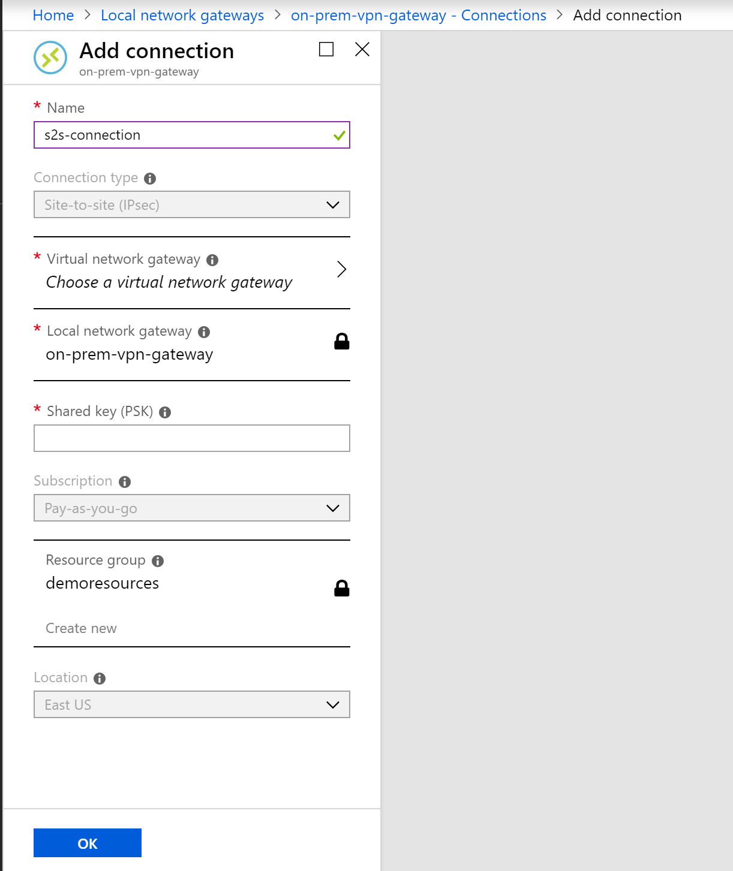Click the Resource group lock icon
Screen dimensions: 733x871
point(342,587)
